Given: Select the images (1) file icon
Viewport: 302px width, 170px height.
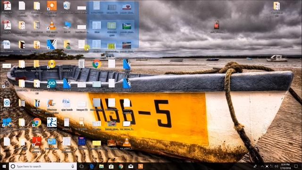Looking at the screenshot, I should pos(82,105).
